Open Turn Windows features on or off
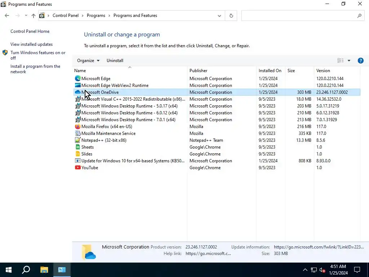The width and height of the screenshot is (369, 277). pos(38,55)
